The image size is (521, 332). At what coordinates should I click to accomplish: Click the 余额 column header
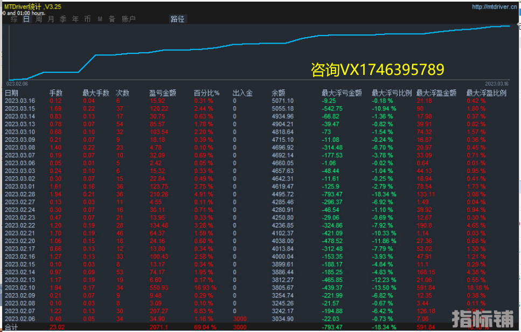(279, 93)
